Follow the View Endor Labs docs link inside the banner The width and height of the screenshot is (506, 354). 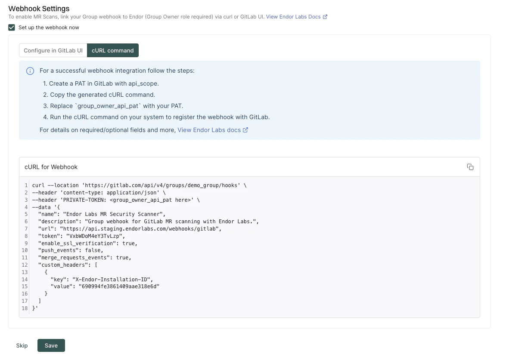(x=209, y=130)
